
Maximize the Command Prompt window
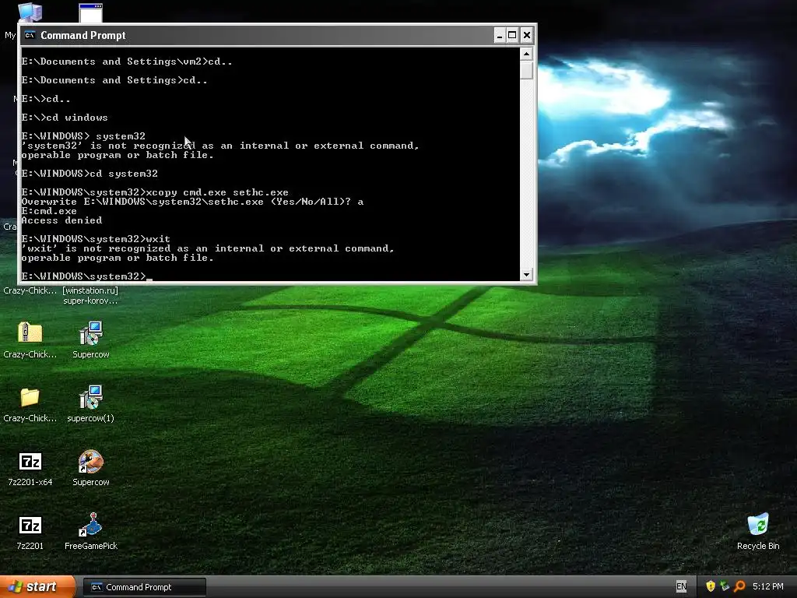click(512, 35)
